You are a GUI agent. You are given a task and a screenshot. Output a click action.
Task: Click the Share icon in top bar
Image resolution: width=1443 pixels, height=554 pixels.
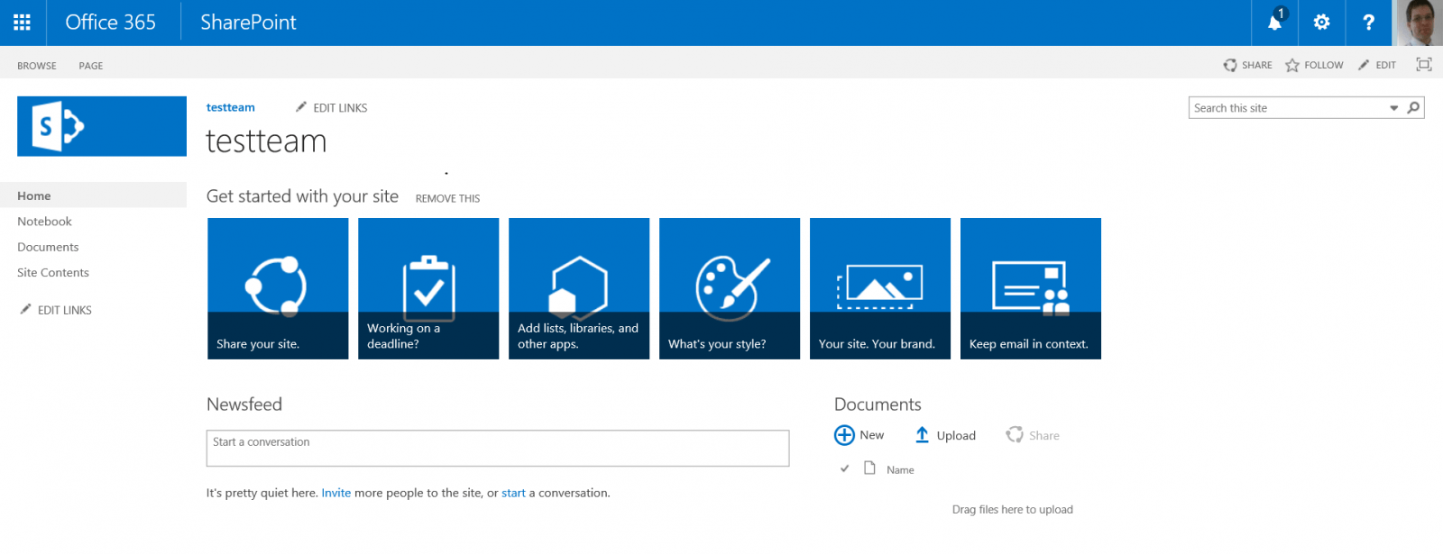tap(1230, 65)
